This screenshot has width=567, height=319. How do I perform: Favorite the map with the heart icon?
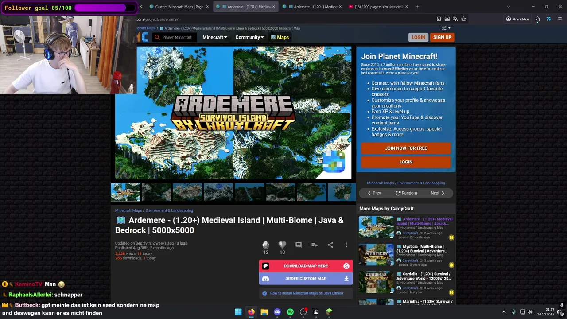(282, 245)
